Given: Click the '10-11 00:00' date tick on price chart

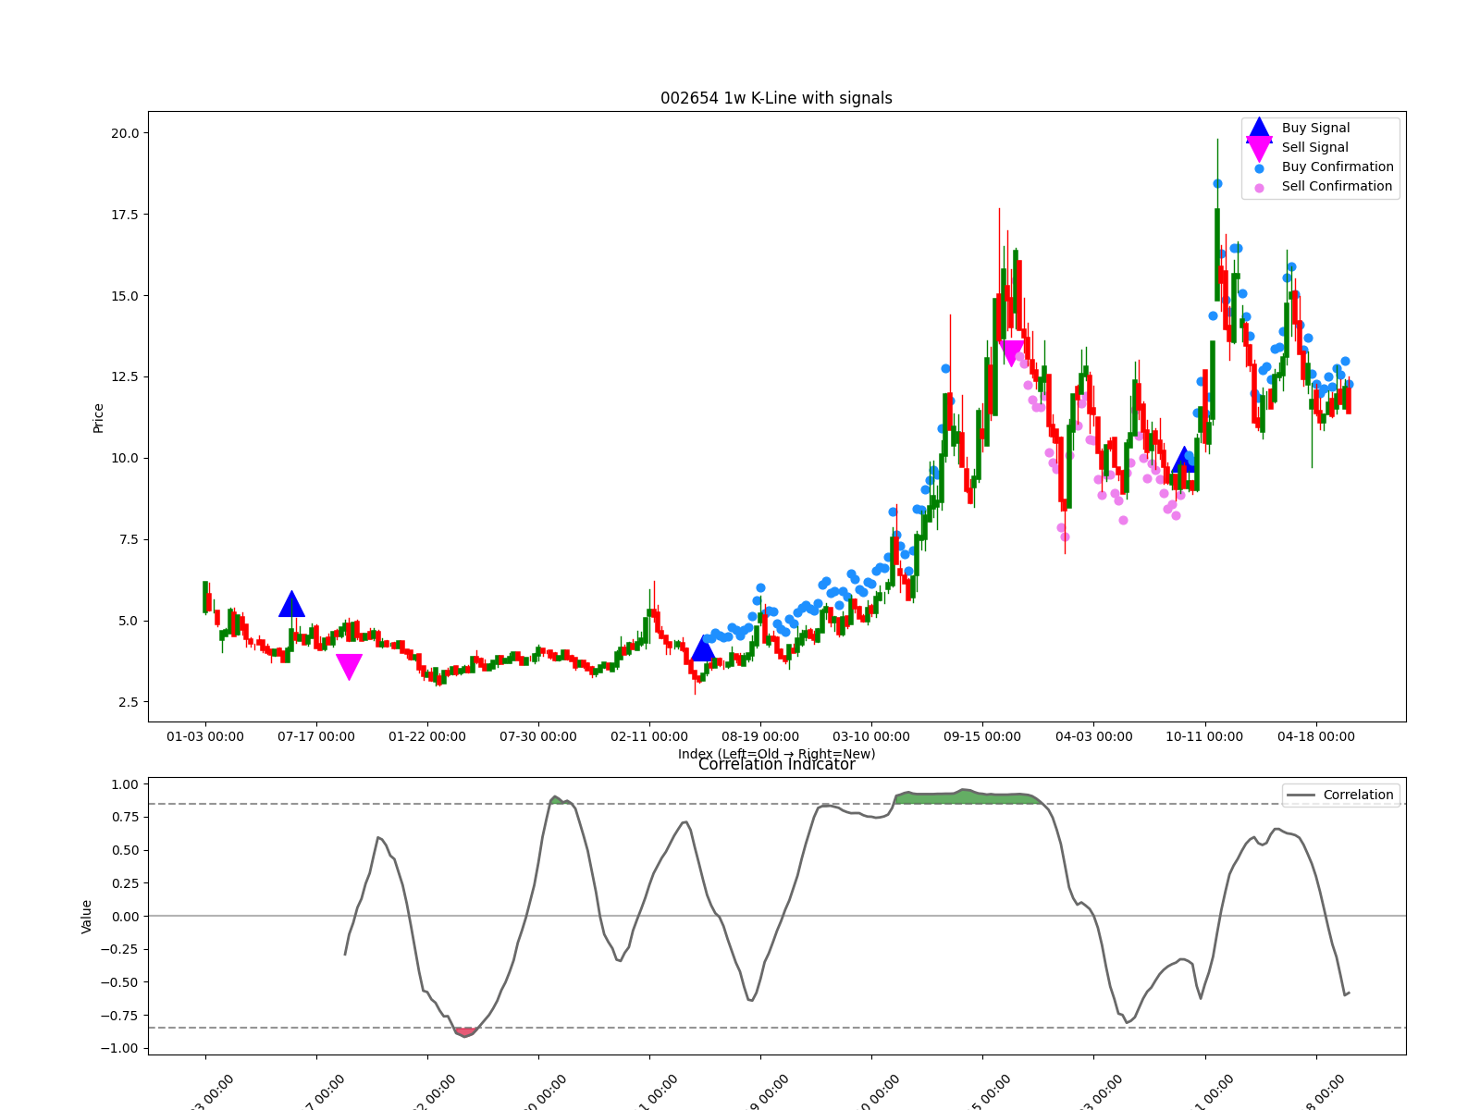Looking at the screenshot, I should click(1204, 737).
